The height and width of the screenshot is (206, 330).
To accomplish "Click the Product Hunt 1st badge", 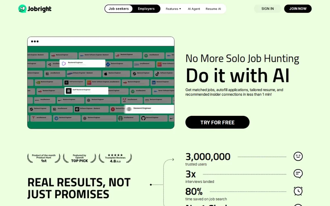I will pyautogui.click(x=44, y=158).
